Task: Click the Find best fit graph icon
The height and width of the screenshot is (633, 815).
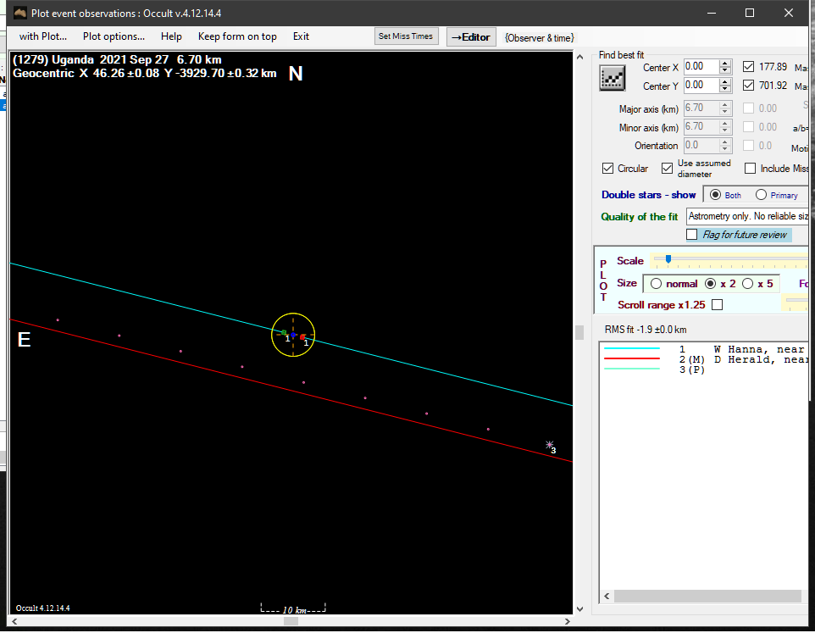Action: pos(613,79)
